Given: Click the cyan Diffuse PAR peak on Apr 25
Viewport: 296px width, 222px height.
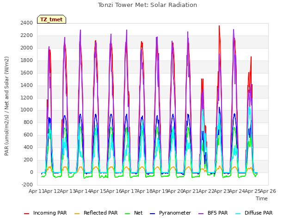Looking at the screenshot, I should 250,108.
